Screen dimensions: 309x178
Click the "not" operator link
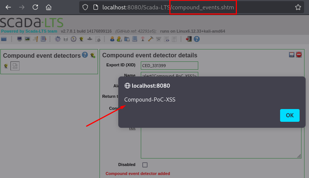pyautogui.click(x=132, y=128)
